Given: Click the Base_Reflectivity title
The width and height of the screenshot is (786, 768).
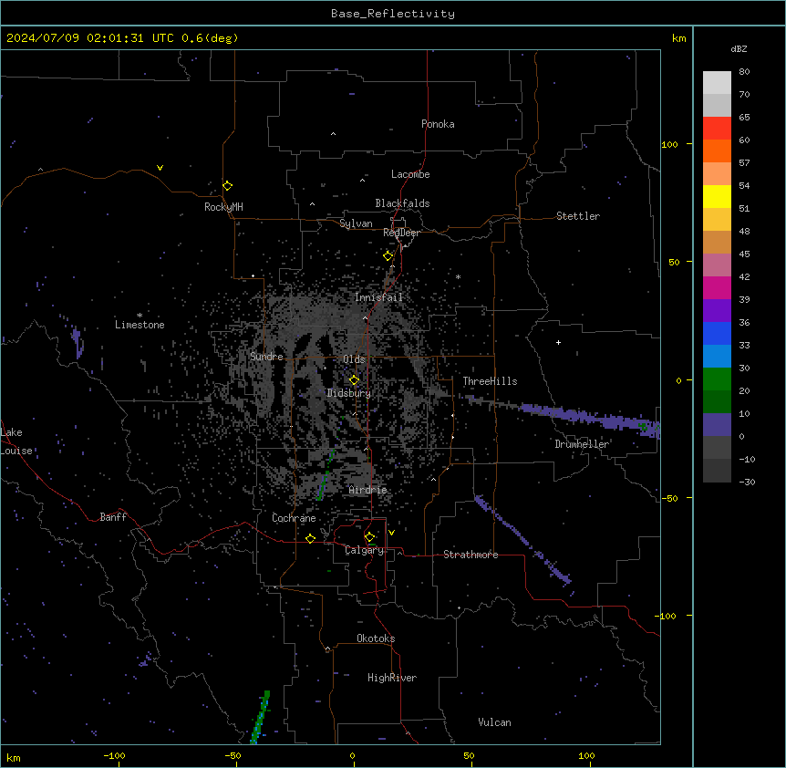Looking at the screenshot, I should coord(393,14).
